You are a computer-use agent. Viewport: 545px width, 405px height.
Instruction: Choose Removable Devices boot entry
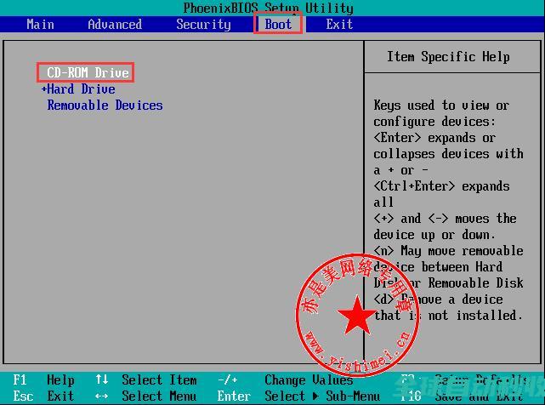point(105,106)
